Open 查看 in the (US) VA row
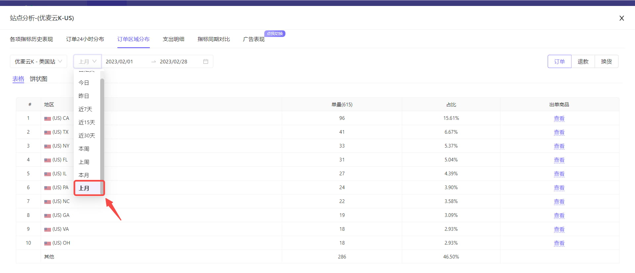The width and height of the screenshot is (635, 273). tap(559, 229)
